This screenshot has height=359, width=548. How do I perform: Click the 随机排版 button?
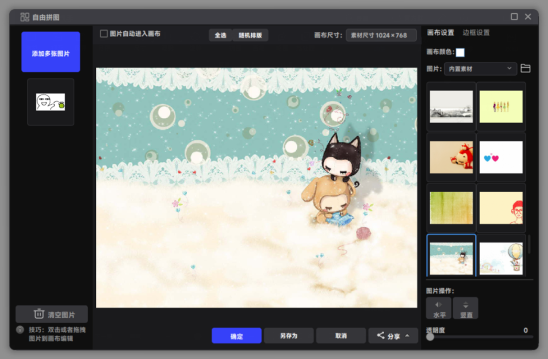pyautogui.click(x=250, y=35)
